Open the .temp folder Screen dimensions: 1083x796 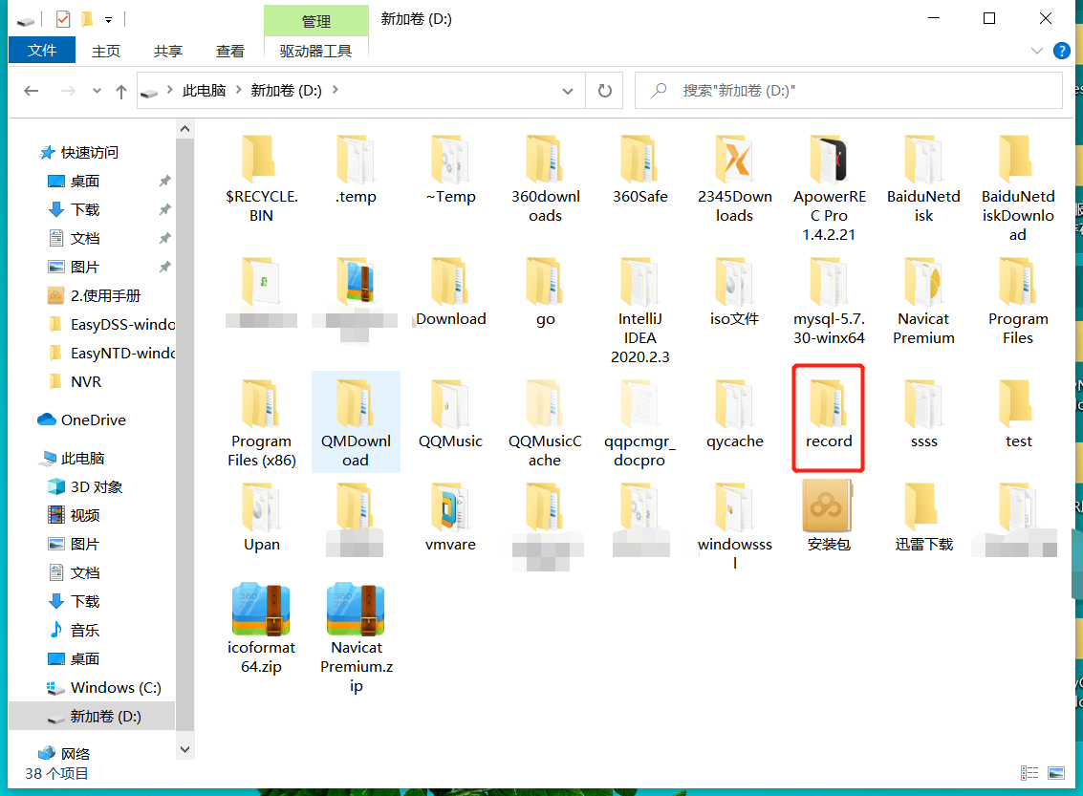click(356, 170)
